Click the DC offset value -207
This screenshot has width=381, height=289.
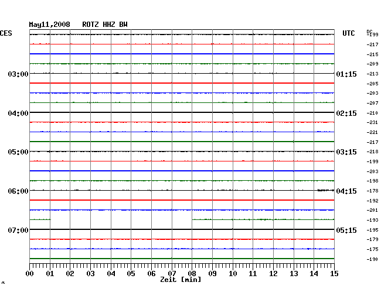pos(372,103)
